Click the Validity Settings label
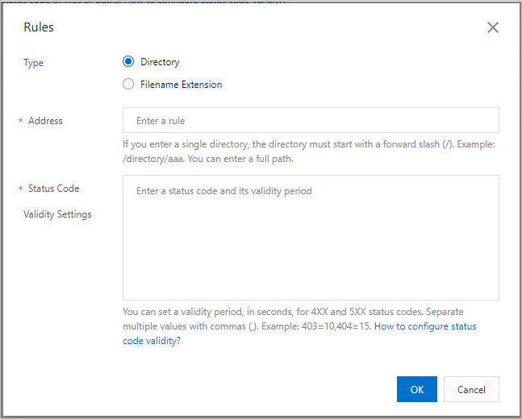 point(57,214)
